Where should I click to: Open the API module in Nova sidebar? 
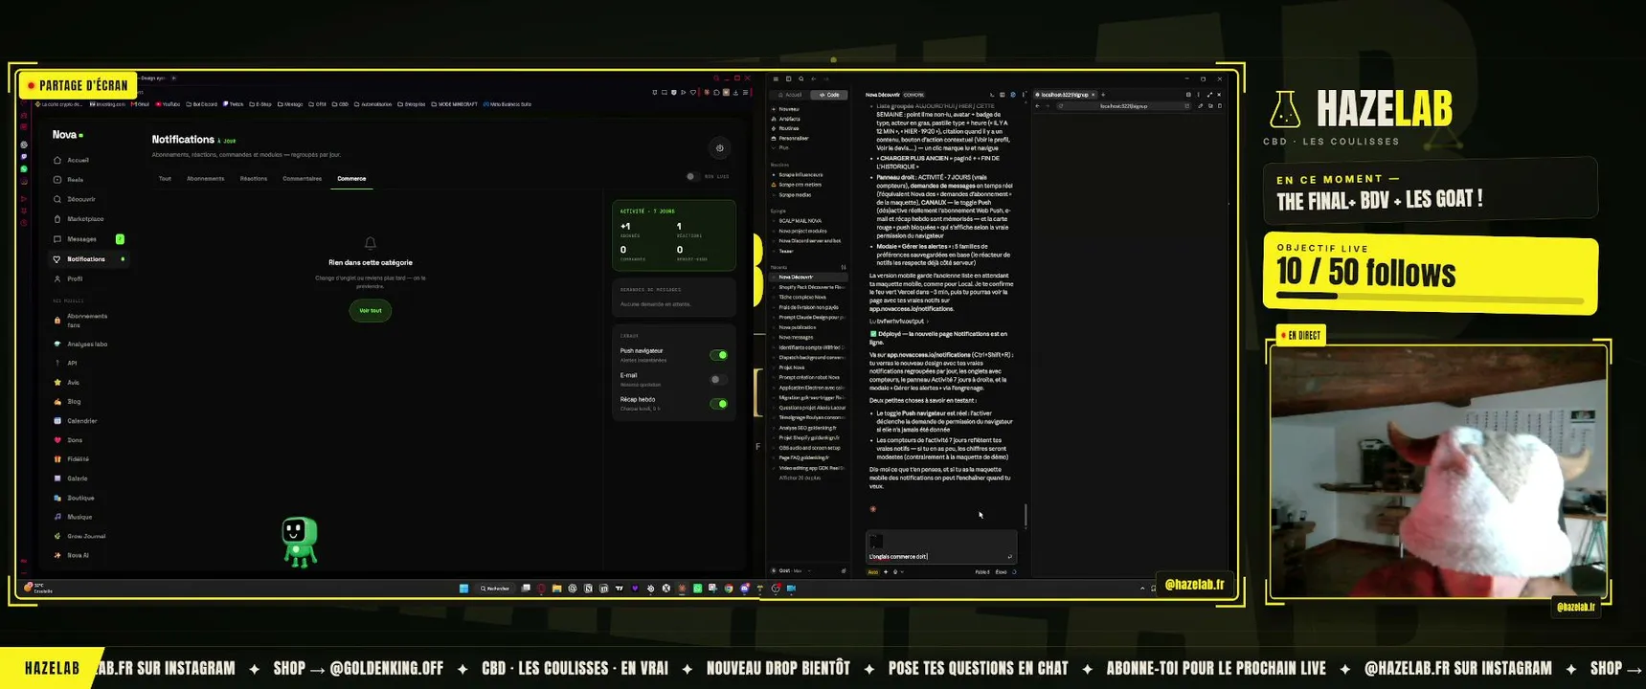[x=72, y=363]
